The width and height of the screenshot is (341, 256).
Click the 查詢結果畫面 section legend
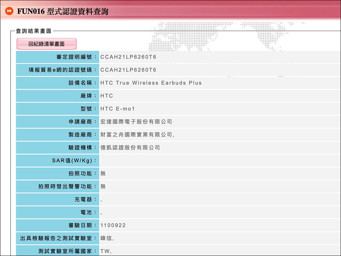(x=34, y=31)
